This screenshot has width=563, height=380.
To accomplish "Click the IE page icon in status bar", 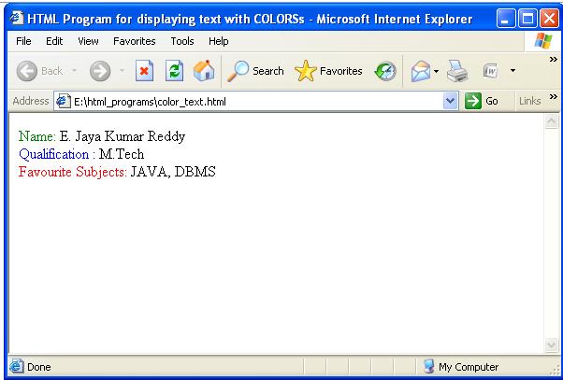I will point(16,366).
